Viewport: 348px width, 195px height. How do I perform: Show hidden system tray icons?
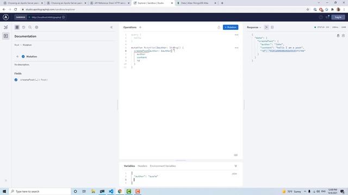pos(305,191)
